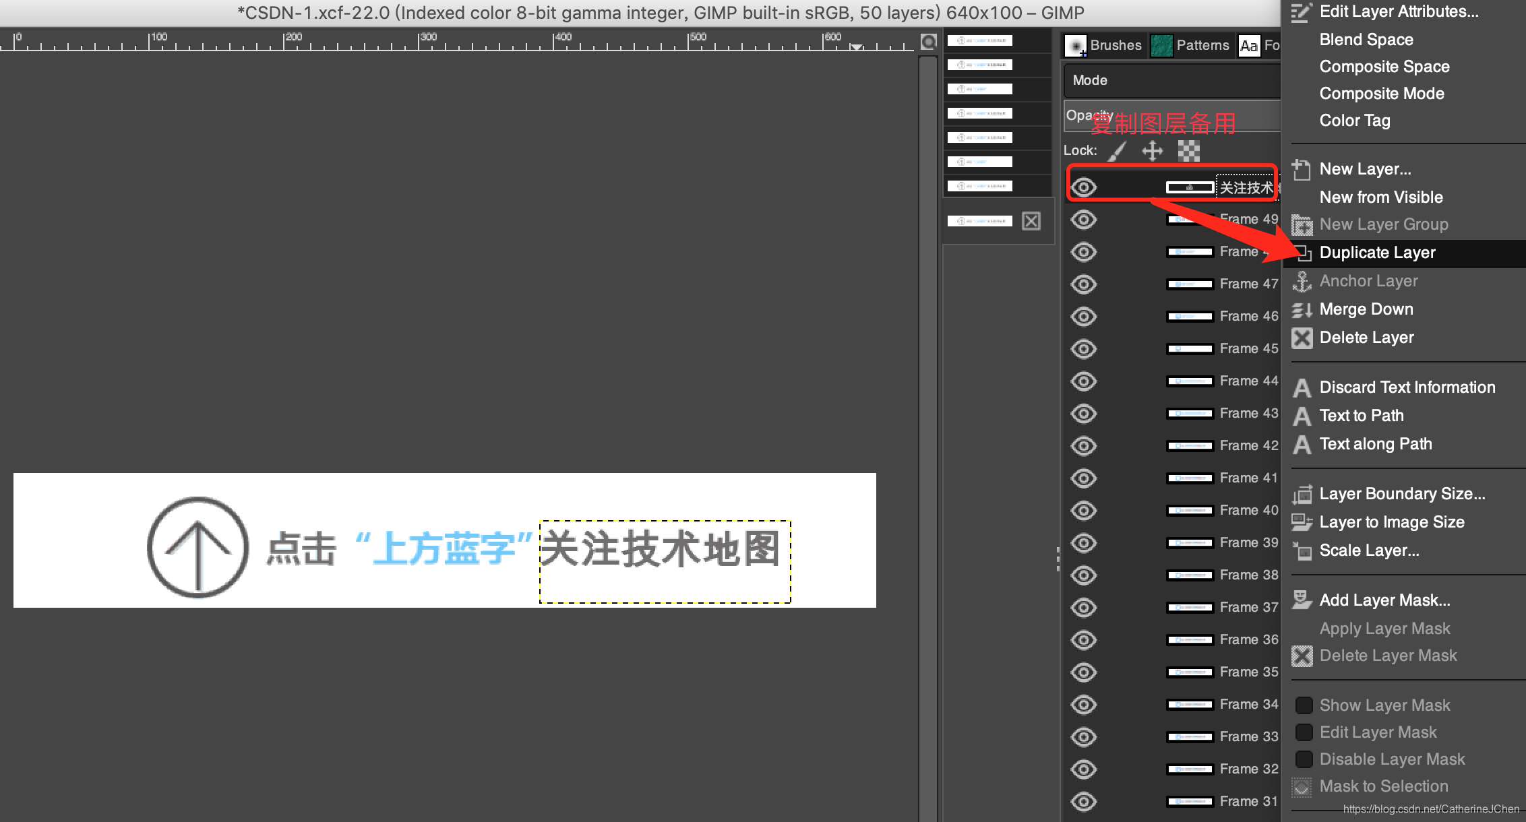Click the Delete Layer icon in menu
The width and height of the screenshot is (1526, 822).
(x=1302, y=338)
